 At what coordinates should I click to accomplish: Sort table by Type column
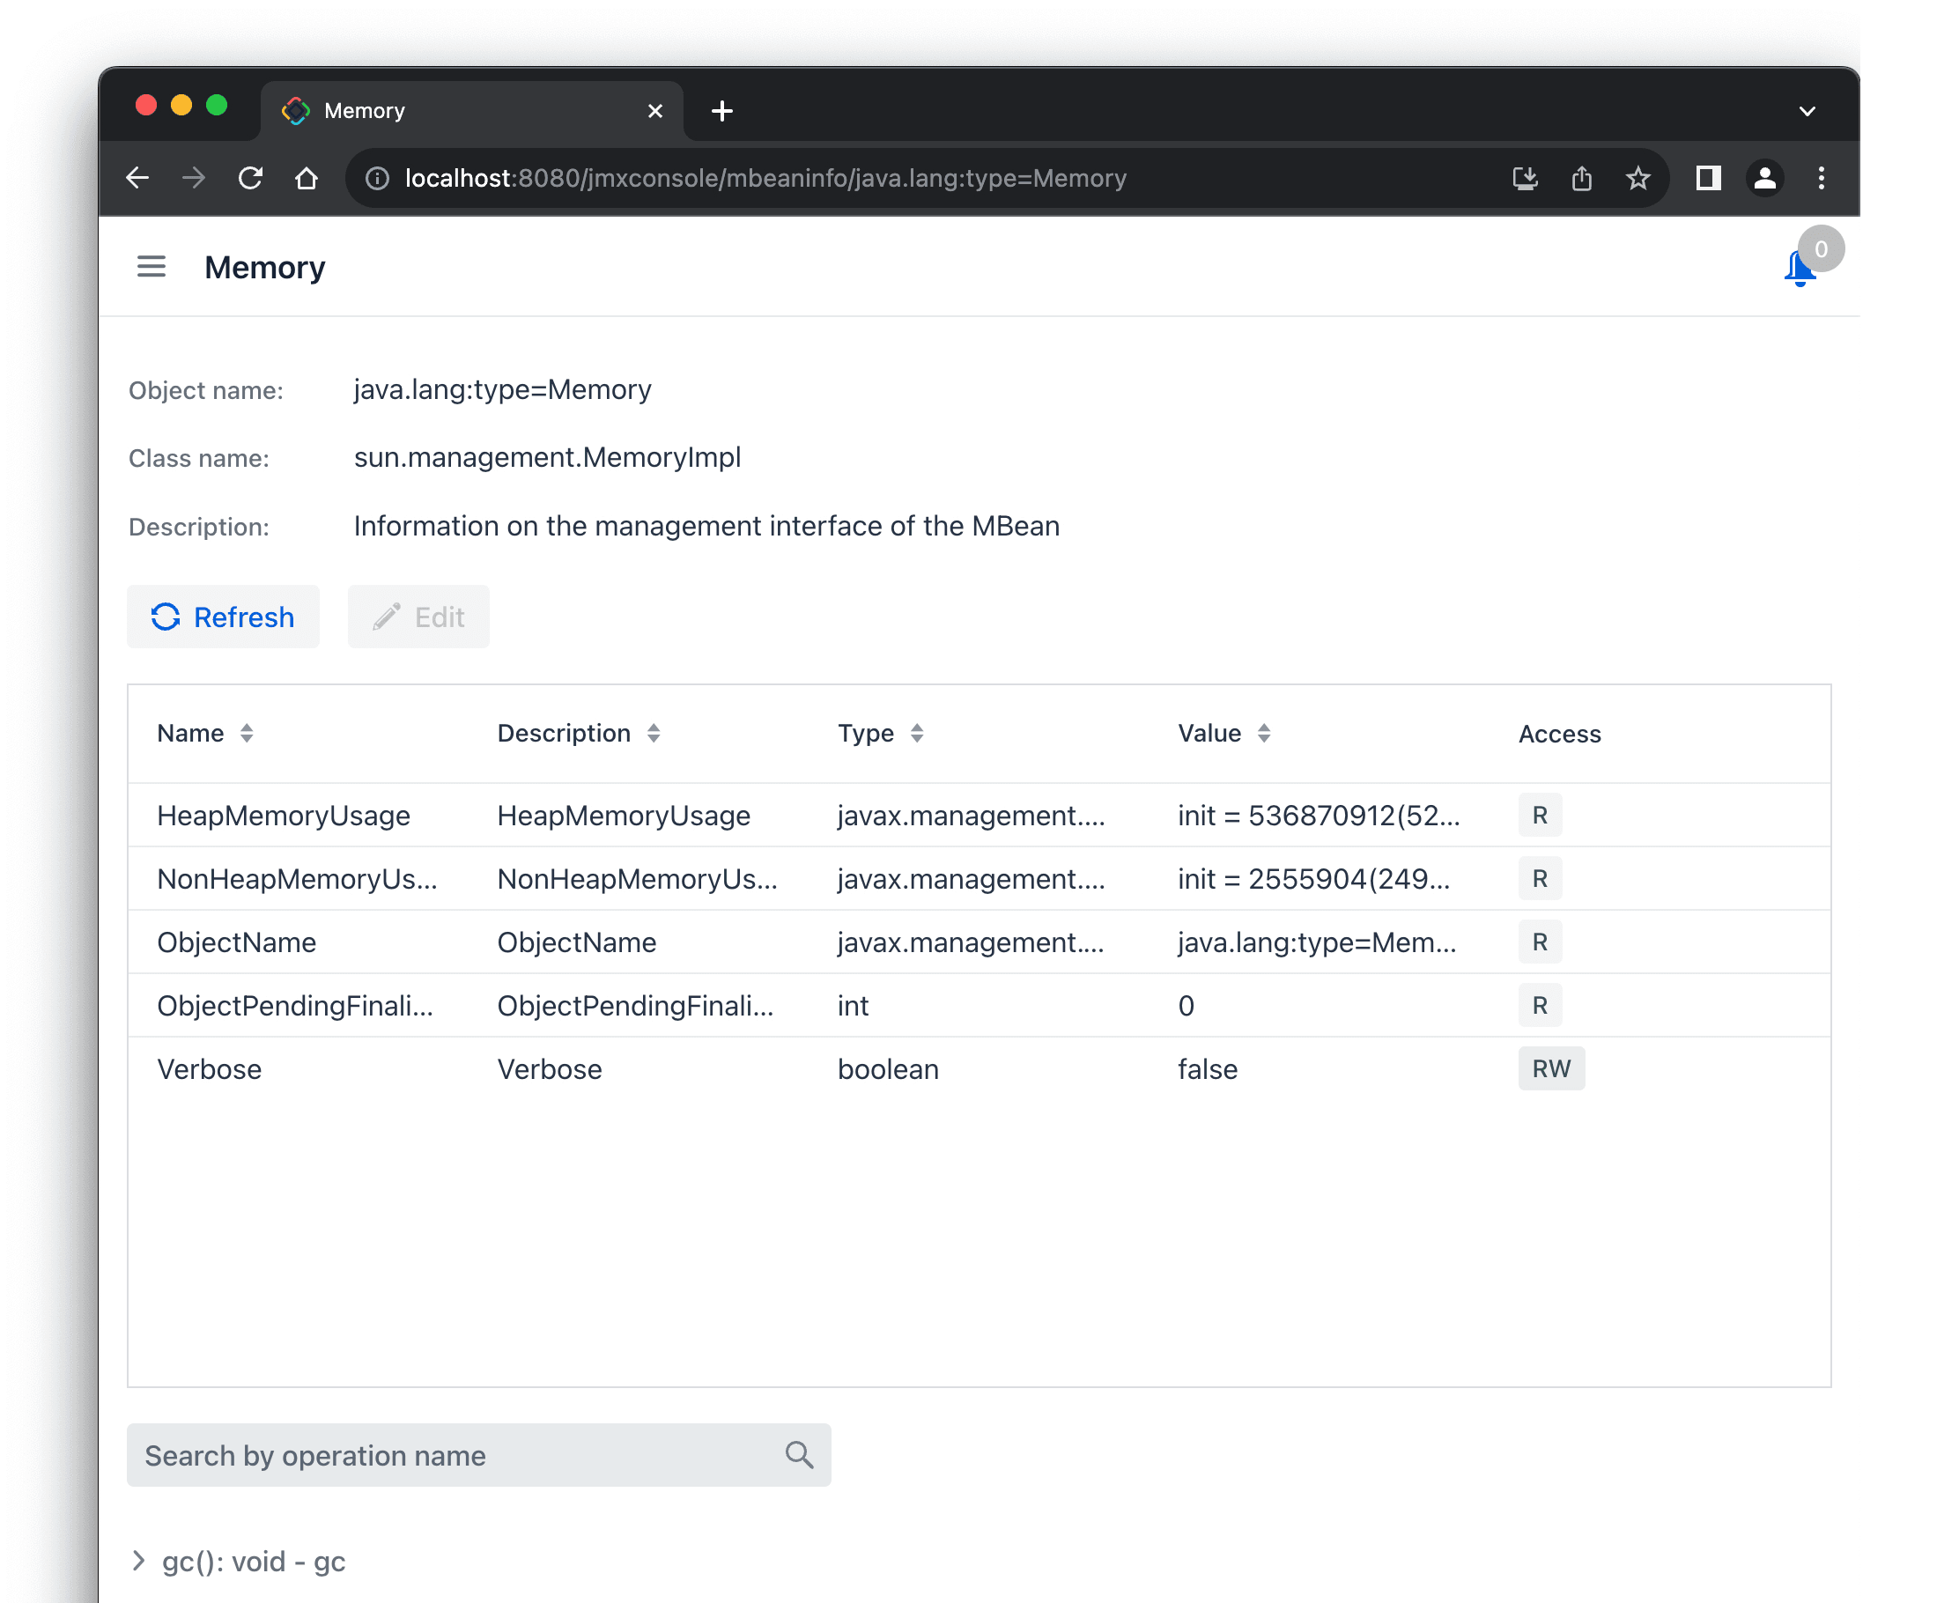pyautogui.click(x=916, y=733)
